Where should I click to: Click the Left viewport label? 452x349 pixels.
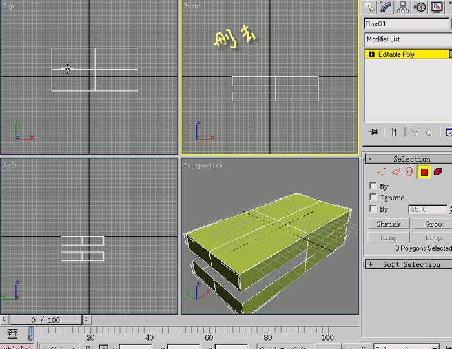(10, 165)
